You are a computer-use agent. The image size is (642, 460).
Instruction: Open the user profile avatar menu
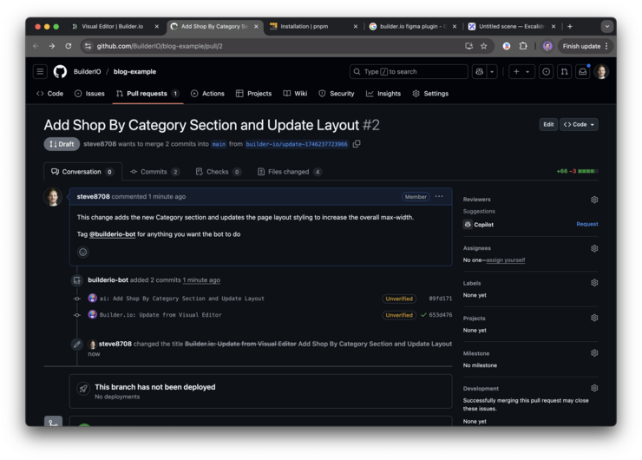tap(601, 72)
